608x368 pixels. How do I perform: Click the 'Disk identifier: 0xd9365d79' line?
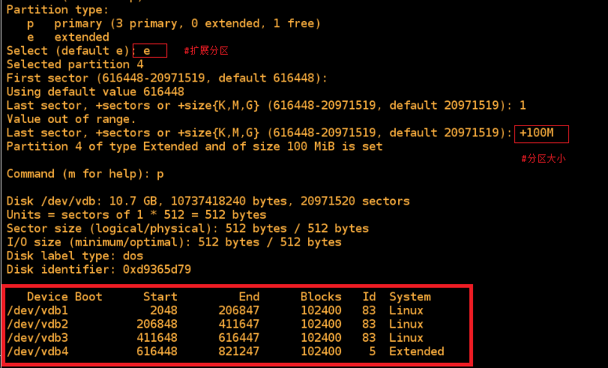pyautogui.click(x=98, y=270)
